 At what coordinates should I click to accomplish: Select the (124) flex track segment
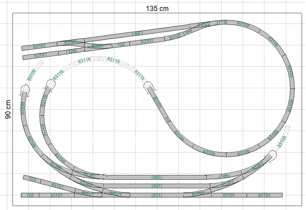[71, 51]
